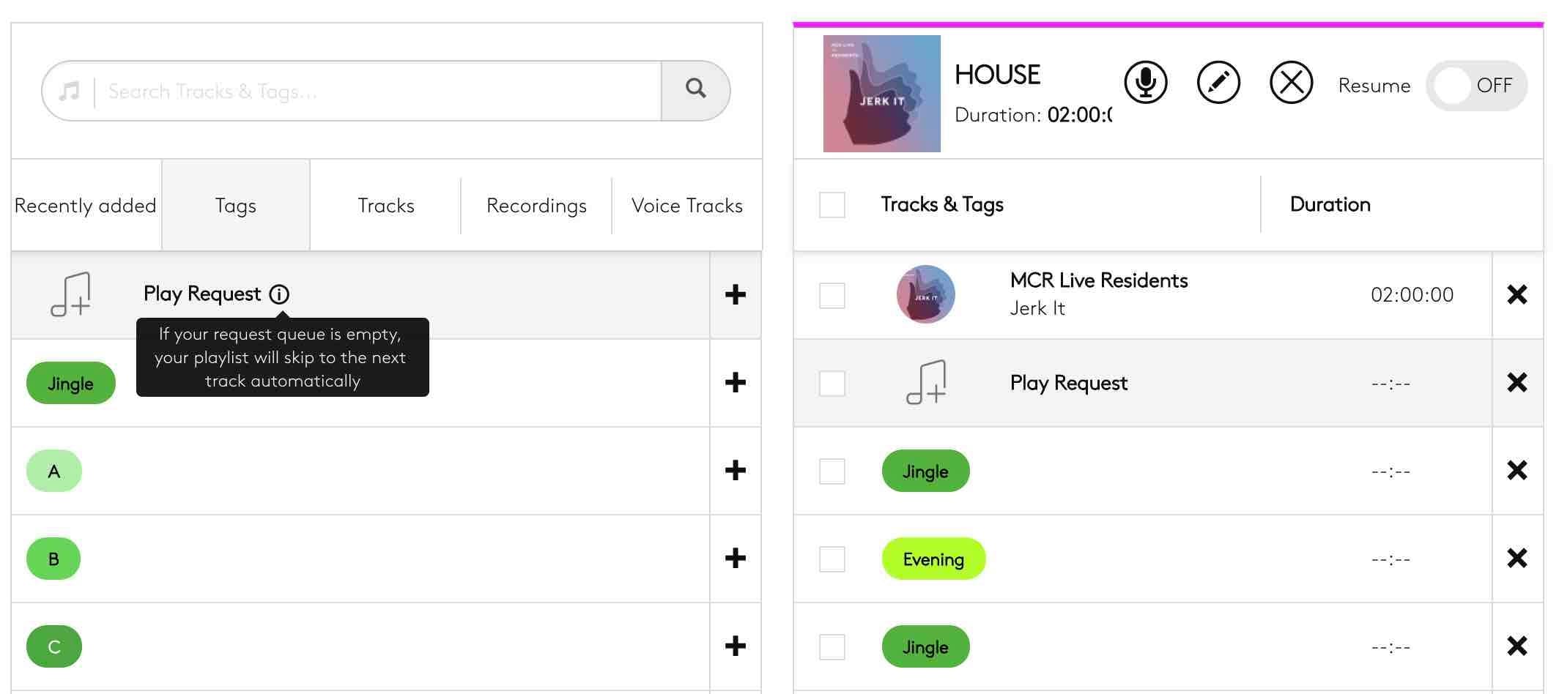
Task: Select the Evening tag row checkbox
Action: click(832, 559)
